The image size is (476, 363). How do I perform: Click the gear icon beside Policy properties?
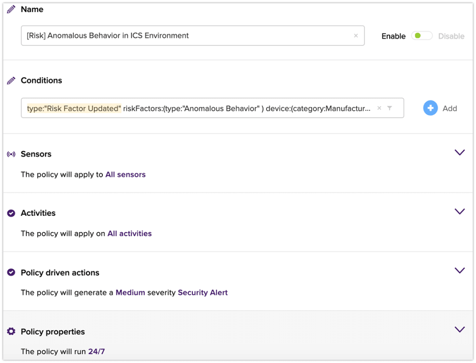(11, 331)
